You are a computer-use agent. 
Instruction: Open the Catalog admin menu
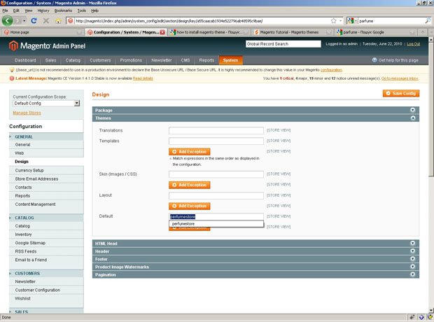[x=73, y=60]
